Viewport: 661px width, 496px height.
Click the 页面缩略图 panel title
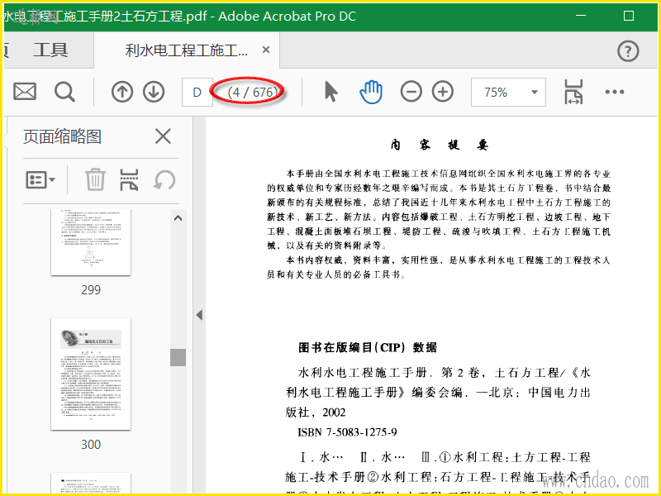pos(63,136)
